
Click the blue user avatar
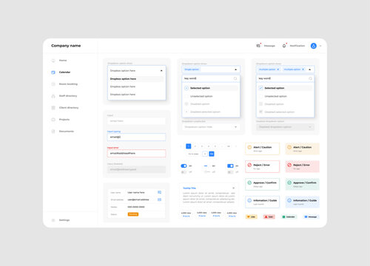pos(314,46)
